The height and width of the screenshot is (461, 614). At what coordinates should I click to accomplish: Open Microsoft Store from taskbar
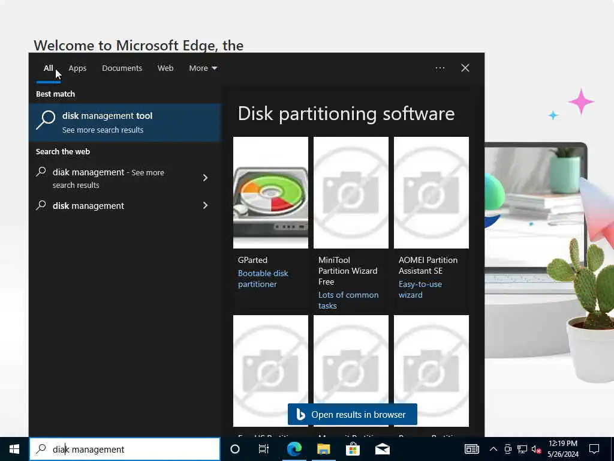[353, 449]
